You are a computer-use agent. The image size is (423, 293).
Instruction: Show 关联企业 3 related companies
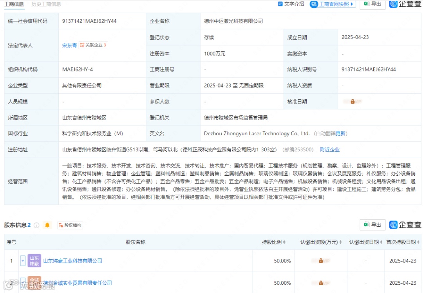[x=93, y=45]
